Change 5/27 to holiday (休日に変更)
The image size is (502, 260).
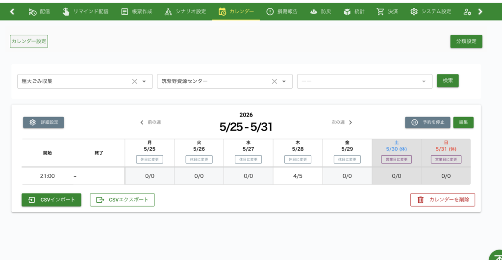point(248,160)
